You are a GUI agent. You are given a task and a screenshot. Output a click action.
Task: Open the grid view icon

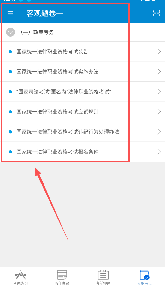[x=156, y=13]
